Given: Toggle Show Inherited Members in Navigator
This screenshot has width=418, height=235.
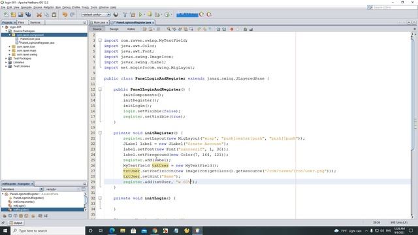Looking at the screenshot, I should point(5,216).
